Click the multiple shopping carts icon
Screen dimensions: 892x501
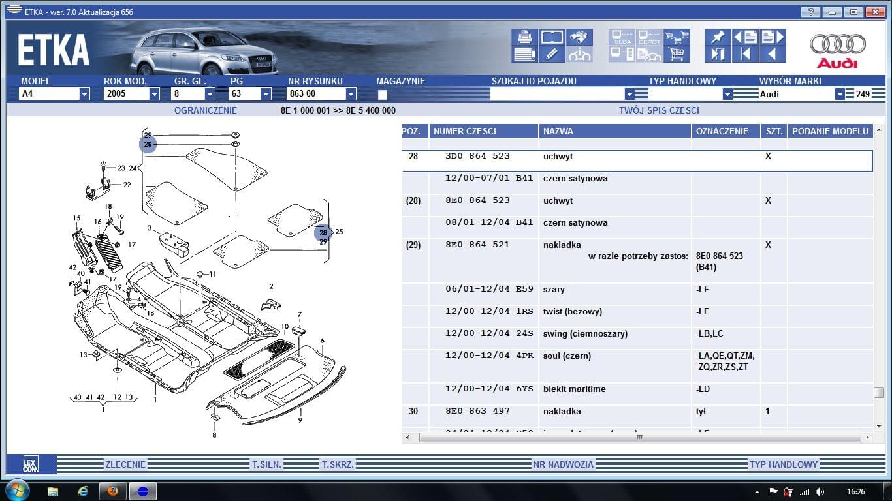point(677,37)
